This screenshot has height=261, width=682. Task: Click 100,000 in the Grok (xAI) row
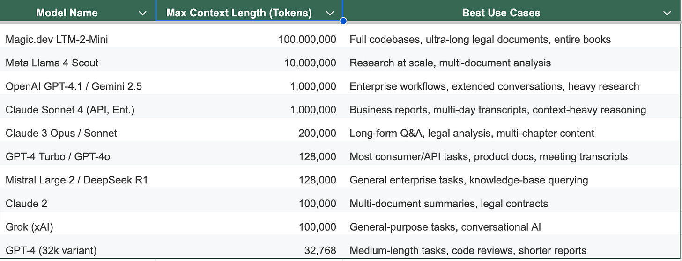click(317, 227)
